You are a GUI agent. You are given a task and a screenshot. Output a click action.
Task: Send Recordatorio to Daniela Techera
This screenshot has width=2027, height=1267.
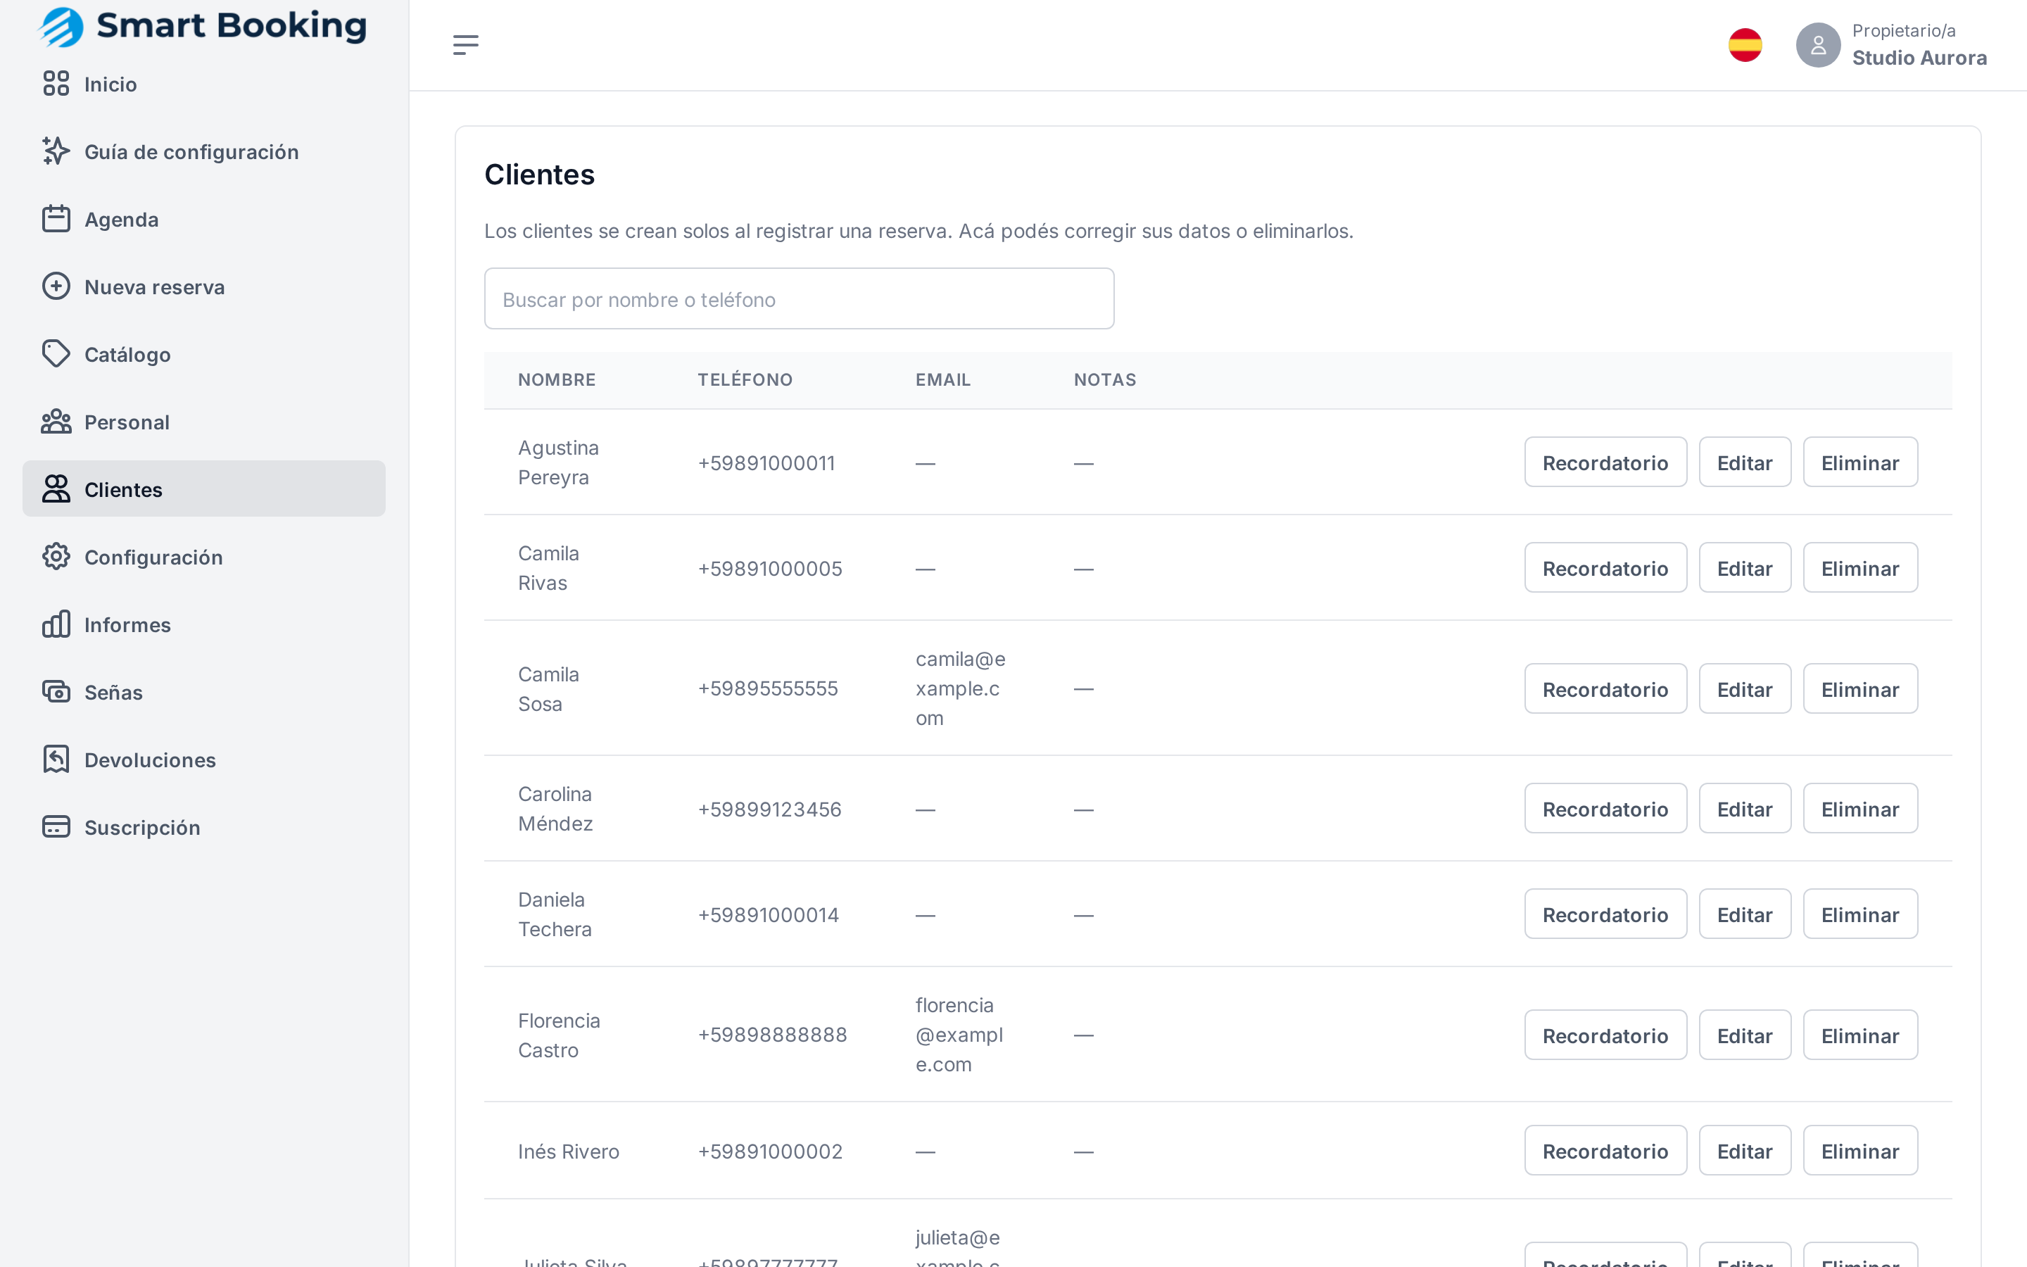coord(1605,914)
